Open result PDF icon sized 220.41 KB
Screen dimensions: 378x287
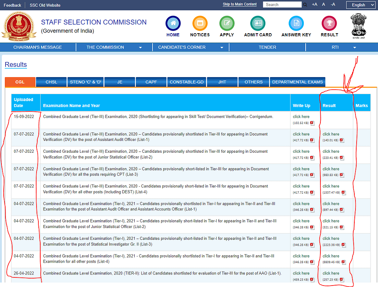(x=342, y=158)
